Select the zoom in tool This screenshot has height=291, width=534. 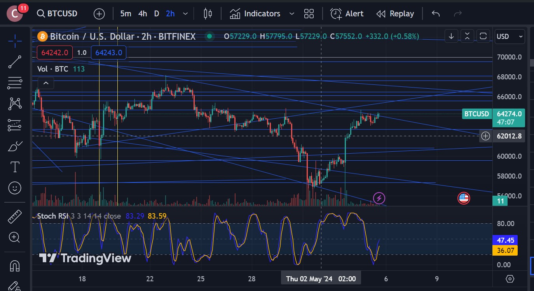click(15, 237)
